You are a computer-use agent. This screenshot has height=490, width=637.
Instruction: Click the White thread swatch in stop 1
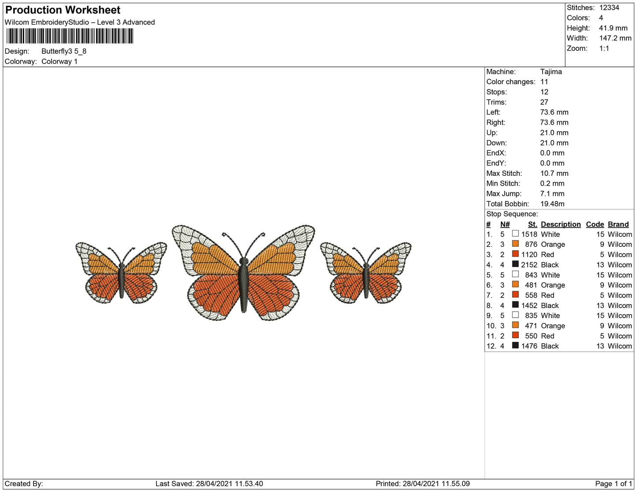pos(515,234)
